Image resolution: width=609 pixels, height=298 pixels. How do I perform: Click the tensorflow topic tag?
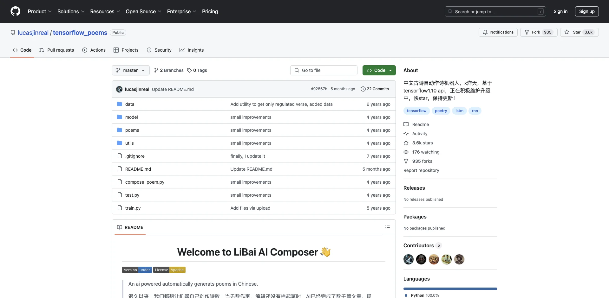(x=417, y=111)
